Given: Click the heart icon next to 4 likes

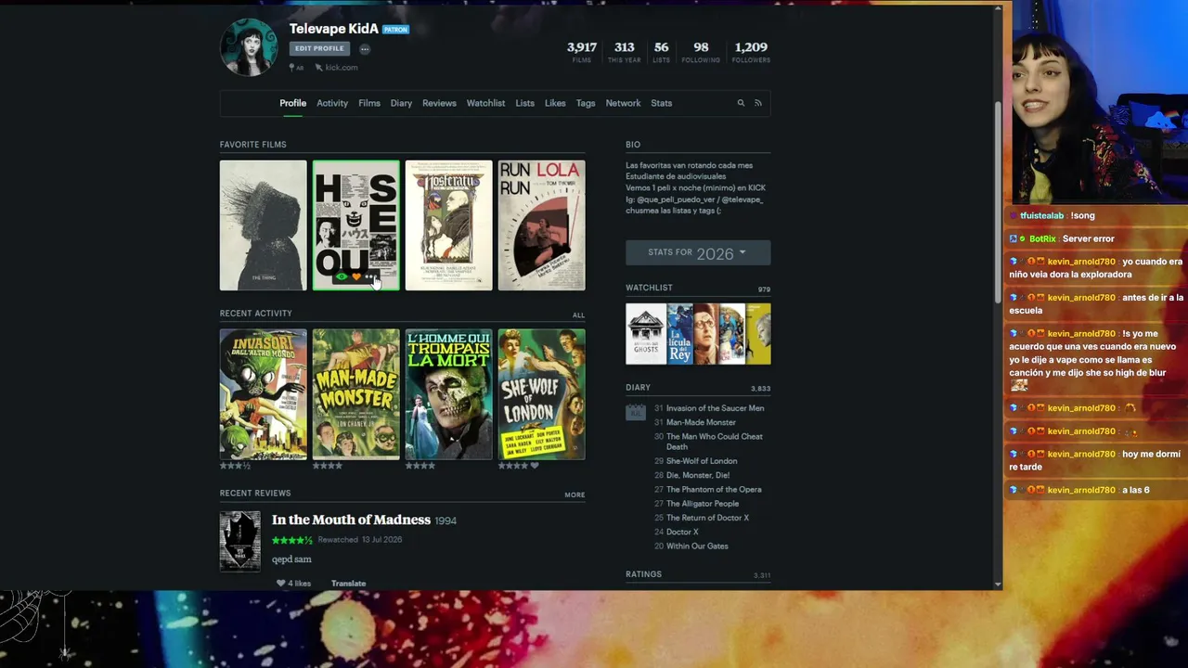Looking at the screenshot, I should pyautogui.click(x=280, y=584).
